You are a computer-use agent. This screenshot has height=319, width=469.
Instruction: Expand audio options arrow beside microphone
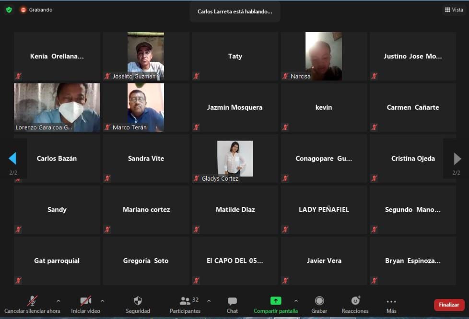tap(59, 301)
